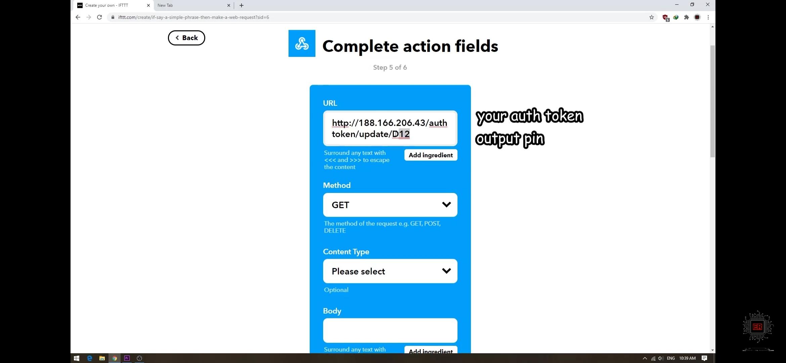
Task: Click Add ingredient button for Body
Action: pos(430,351)
